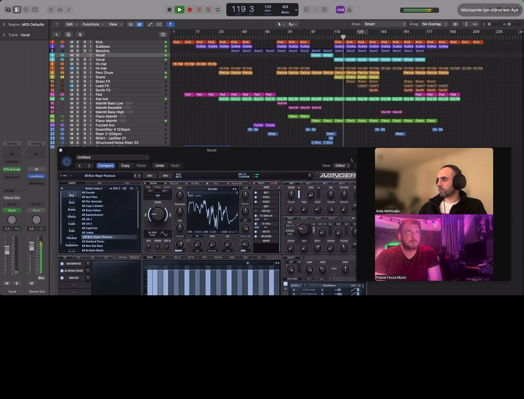Viewport: 524px width, 399px height.
Task: Open the Functions menu
Action: click(x=93, y=24)
